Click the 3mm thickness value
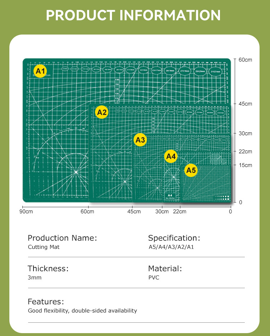The image size is (270, 336). [35, 278]
